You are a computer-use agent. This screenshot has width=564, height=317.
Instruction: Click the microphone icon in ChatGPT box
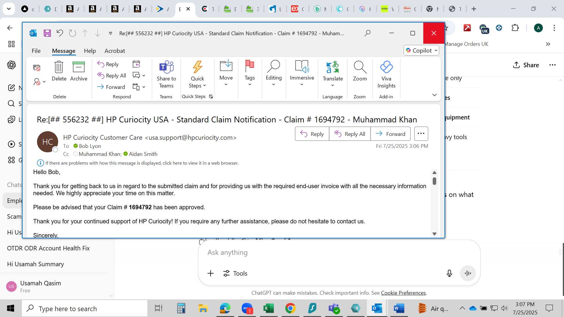(449, 273)
